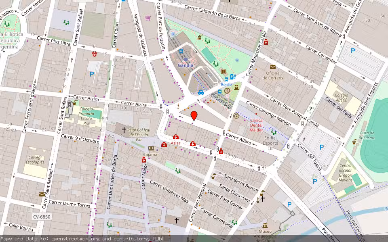Select the Carrer Duc Carles de Borja label

[112, 182]
